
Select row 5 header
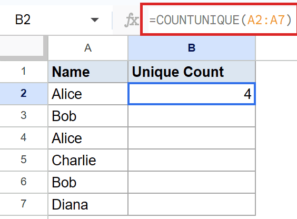[24, 160]
